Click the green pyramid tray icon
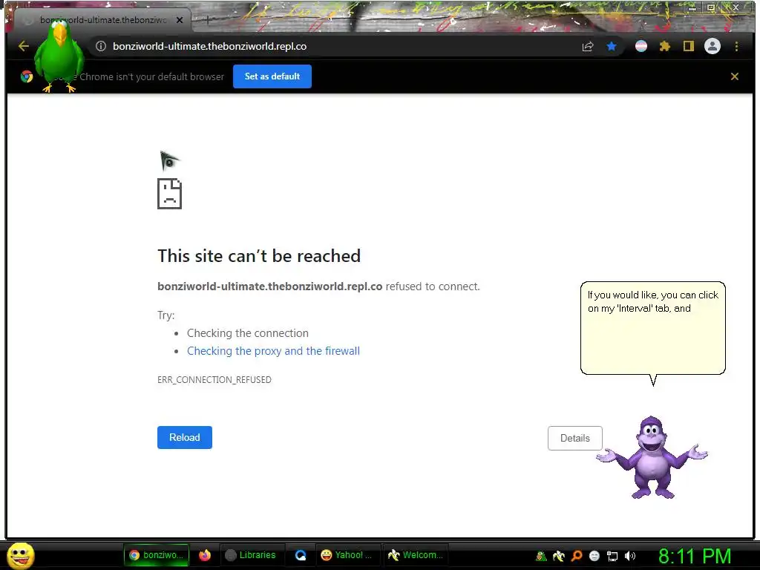This screenshot has height=570, width=760. point(541,556)
